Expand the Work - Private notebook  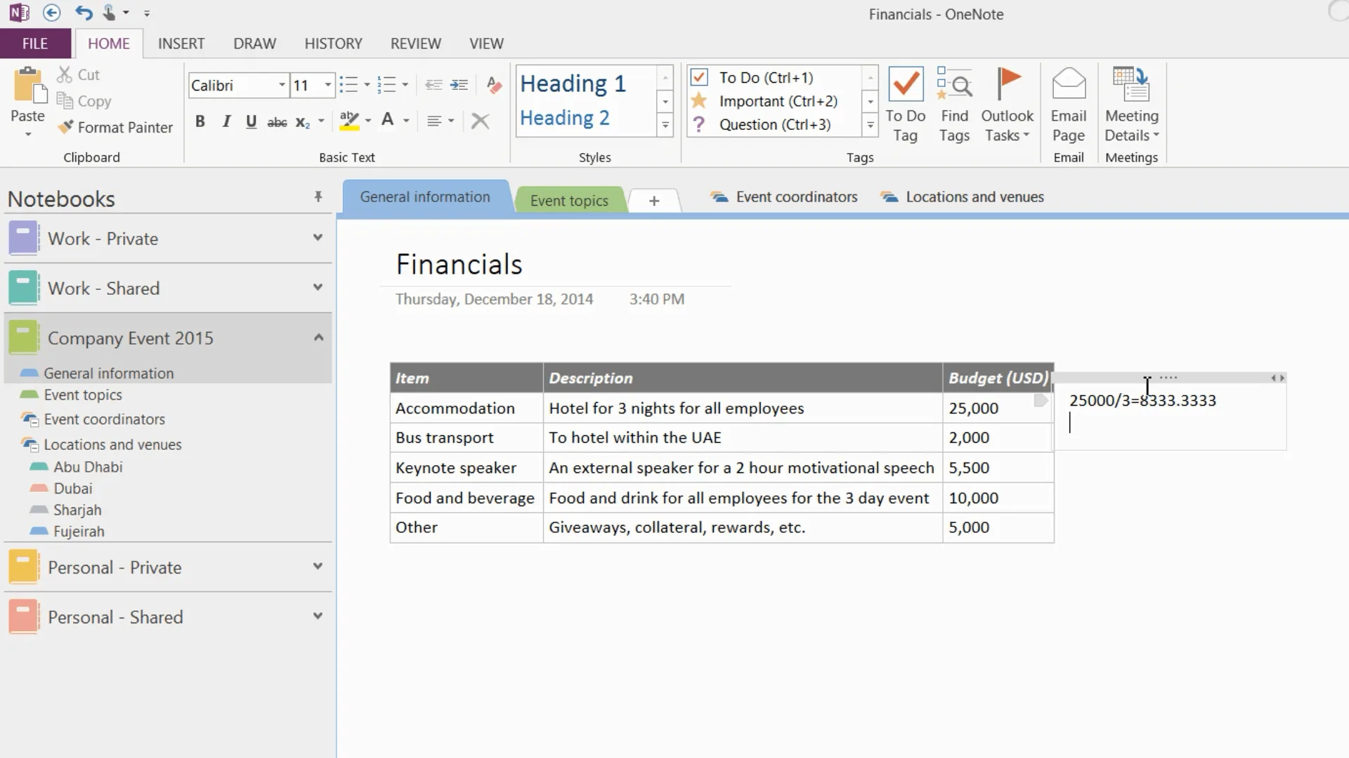(x=318, y=238)
